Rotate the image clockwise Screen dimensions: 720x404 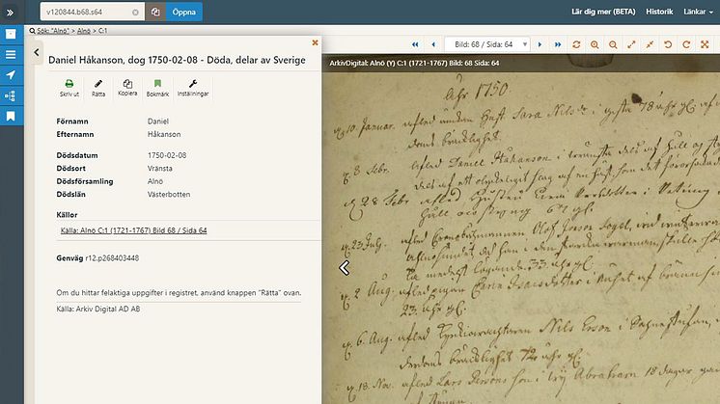pos(686,44)
